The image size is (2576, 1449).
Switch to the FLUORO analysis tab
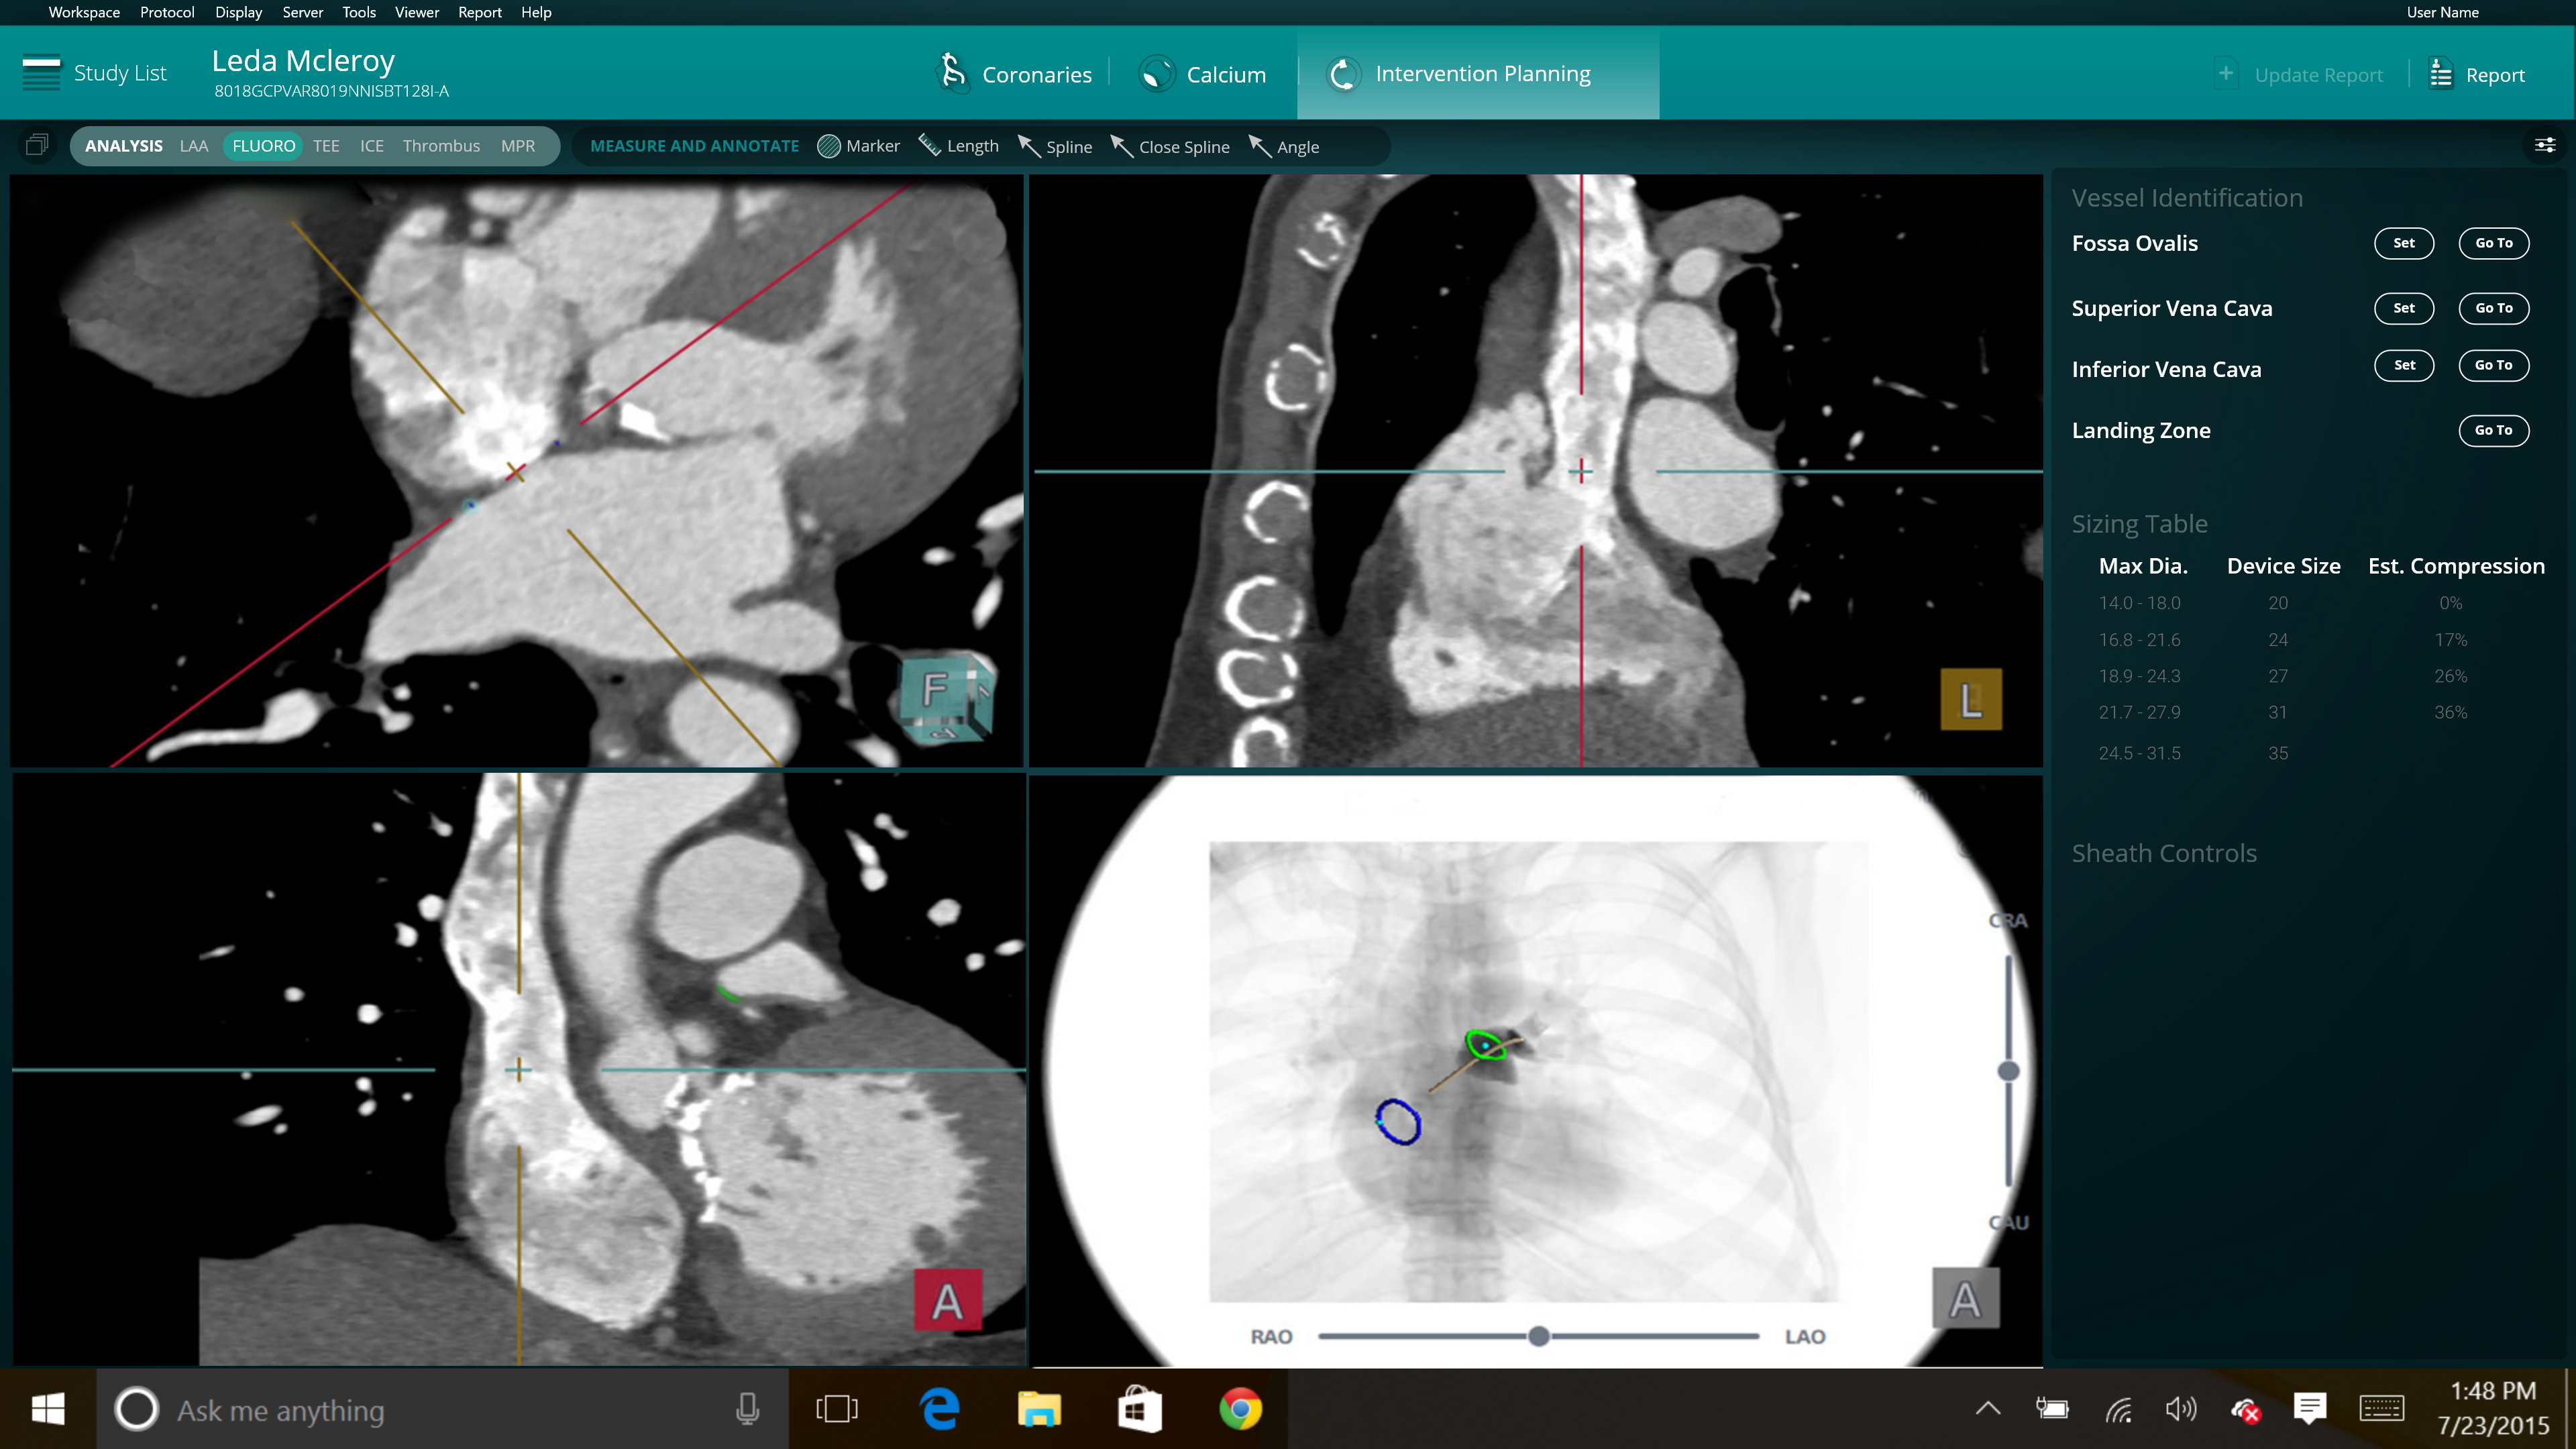[264, 146]
